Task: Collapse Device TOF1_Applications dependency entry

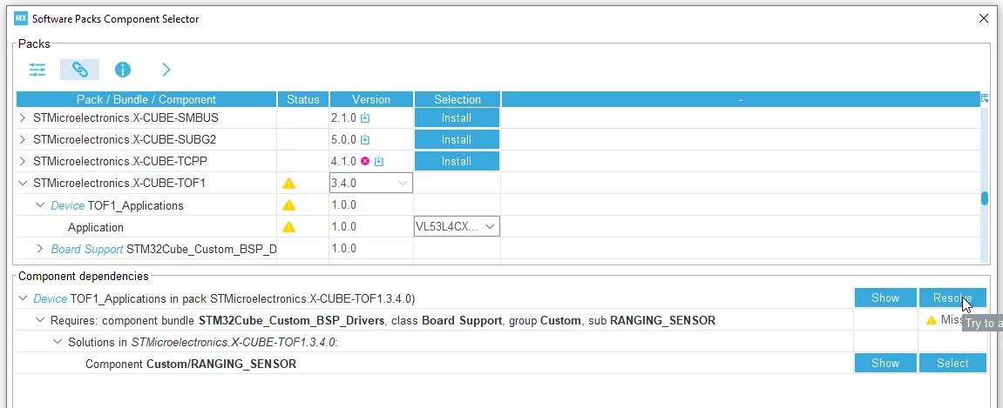Action: click(x=23, y=298)
